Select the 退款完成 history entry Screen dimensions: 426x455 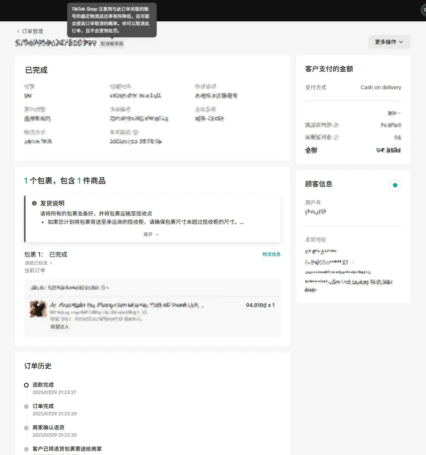pyautogui.click(x=43, y=385)
